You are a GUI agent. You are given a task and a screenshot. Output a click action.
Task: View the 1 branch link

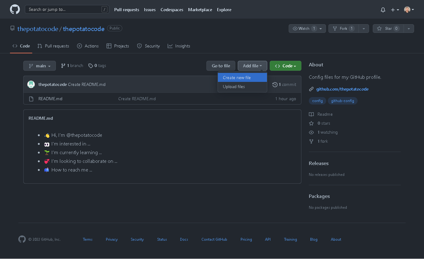[x=72, y=66]
